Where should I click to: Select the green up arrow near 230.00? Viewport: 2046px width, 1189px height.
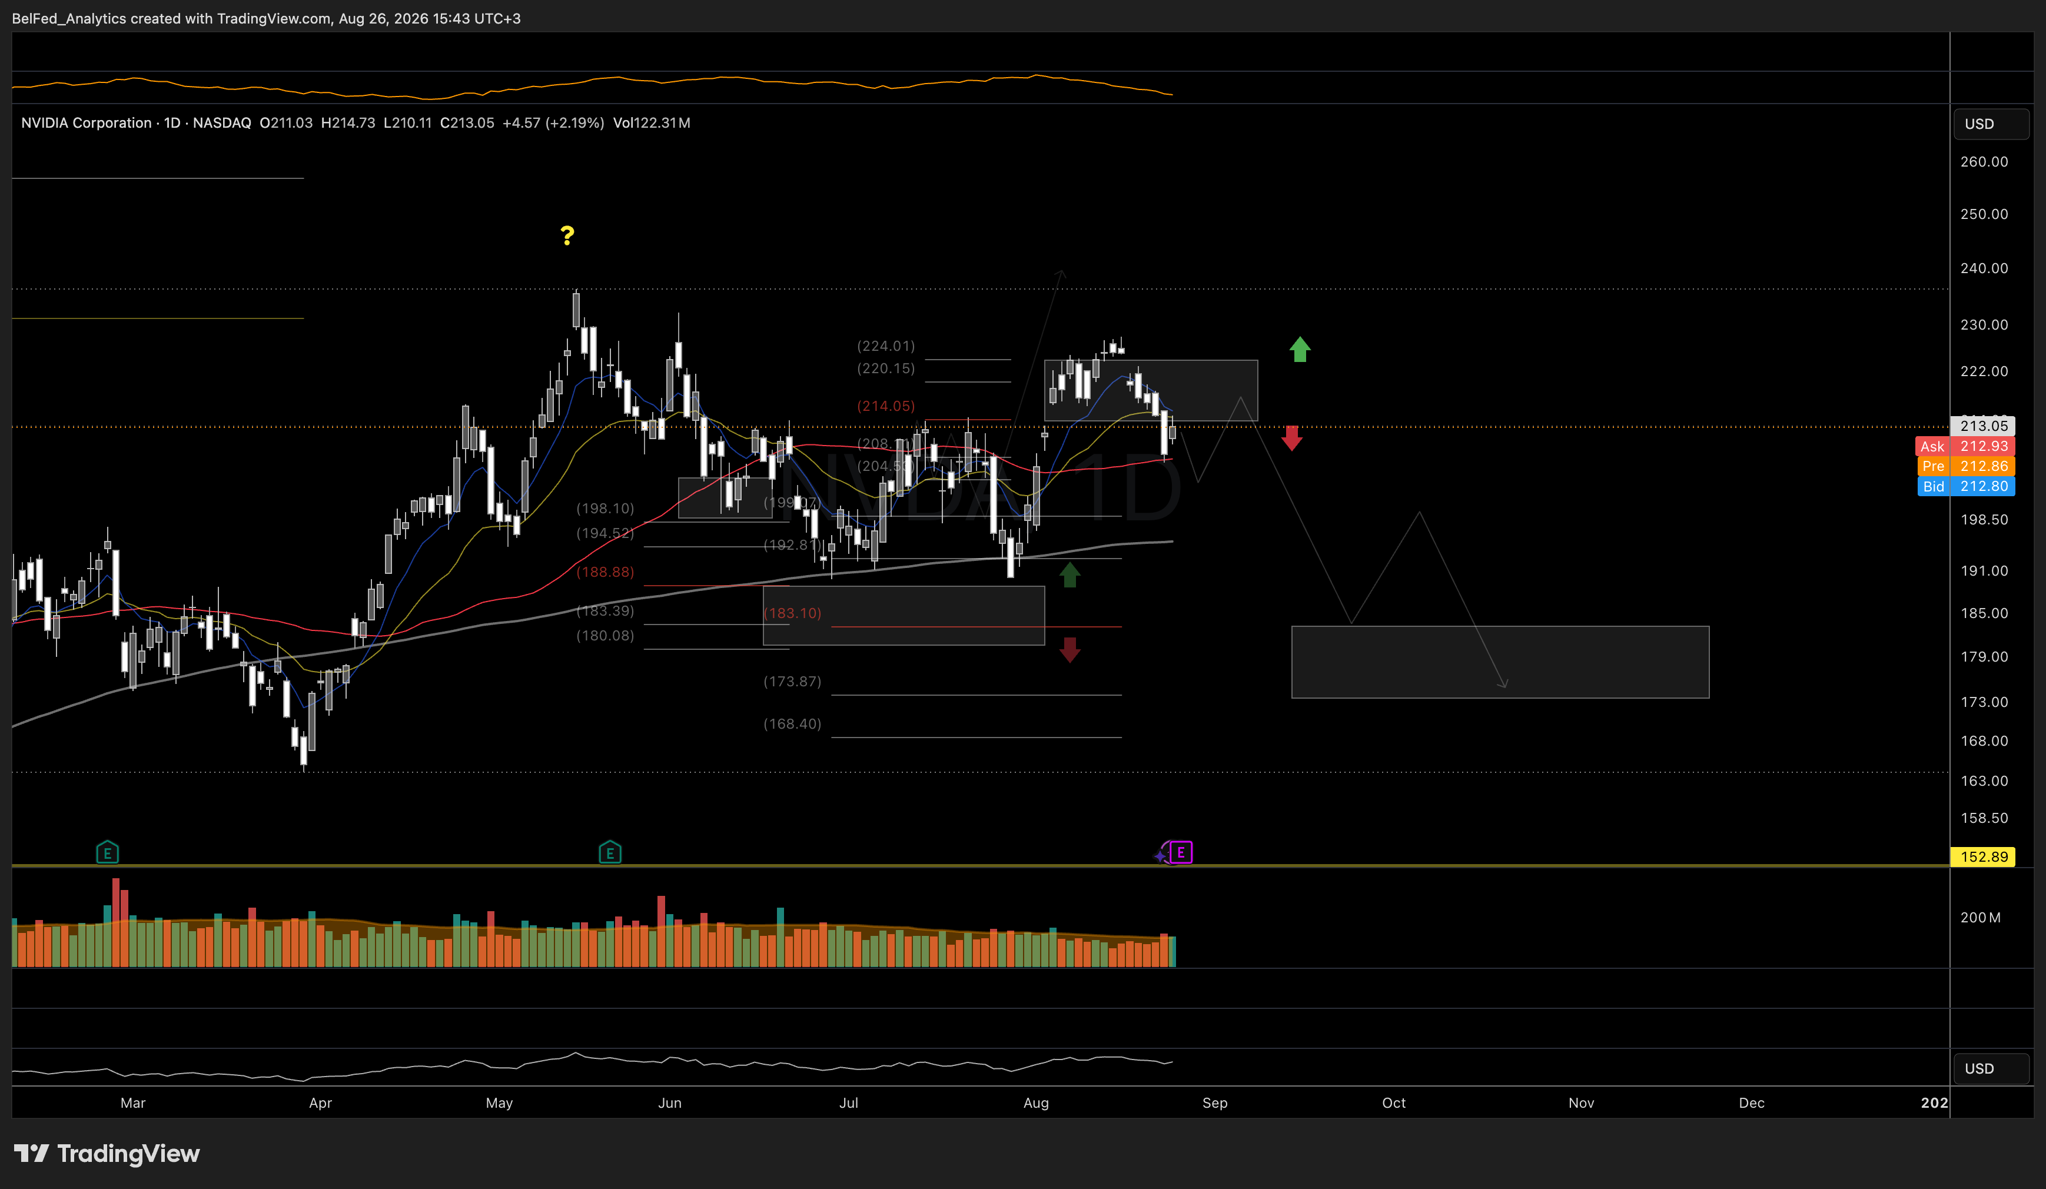(x=1300, y=349)
